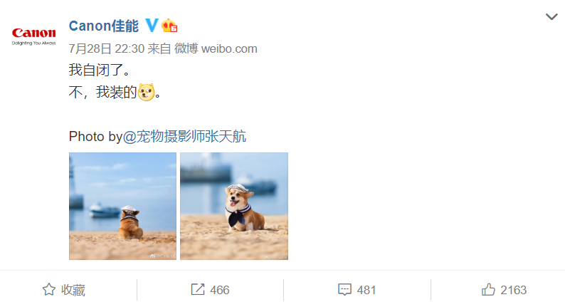Viewport: 565px width, 307px height.
Task: Open the corgi back-view photo thumbnail
Action: pyautogui.click(x=123, y=206)
